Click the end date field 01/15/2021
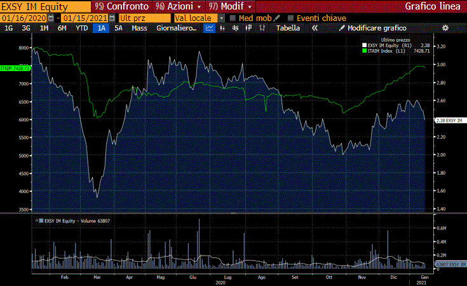Viewport: 467px width, 286px height. (x=85, y=18)
